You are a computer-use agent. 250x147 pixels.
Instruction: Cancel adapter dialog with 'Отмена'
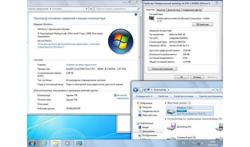pos(197,77)
